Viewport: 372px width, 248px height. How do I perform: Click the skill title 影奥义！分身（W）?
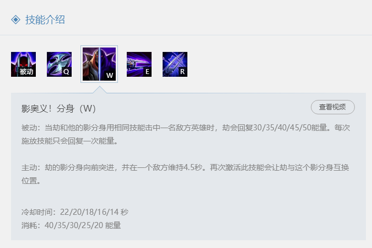tap(58, 109)
